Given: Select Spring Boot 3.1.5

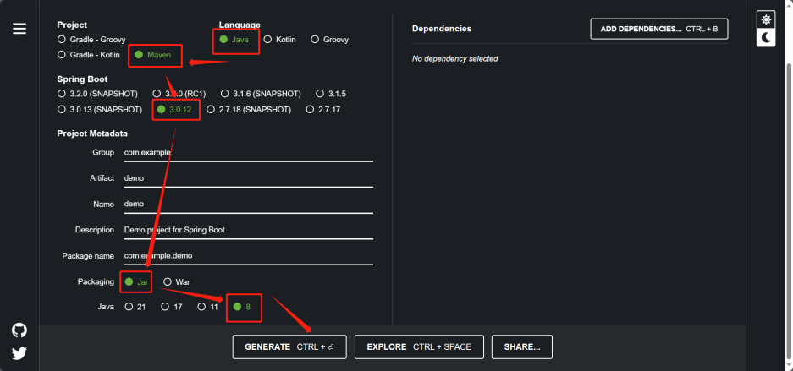Looking at the screenshot, I should (x=331, y=94).
